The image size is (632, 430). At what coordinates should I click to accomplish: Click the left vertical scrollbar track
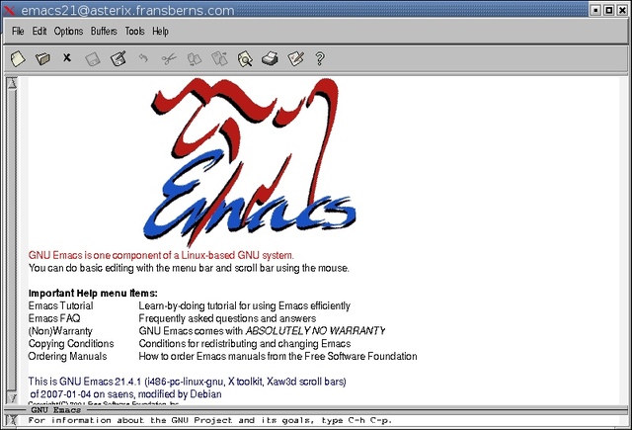[12, 241]
